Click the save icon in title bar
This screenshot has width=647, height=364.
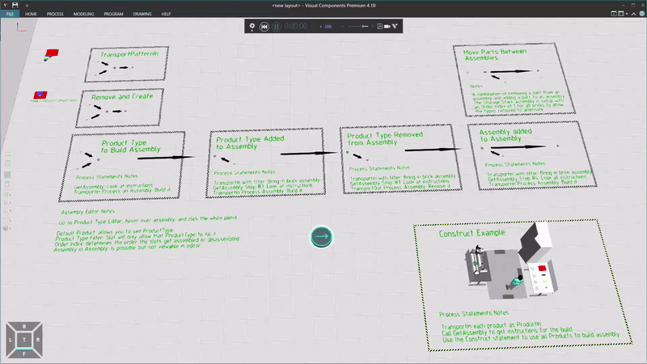[15, 5]
